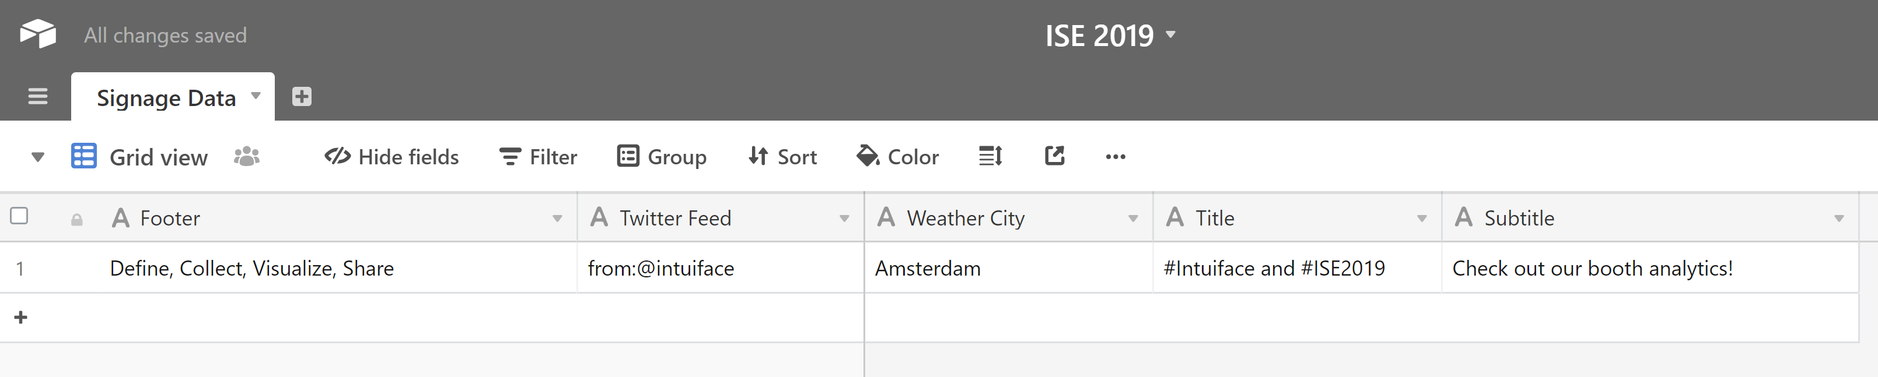
Task: Add a new table with plus icon
Action: pyautogui.click(x=302, y=96)
